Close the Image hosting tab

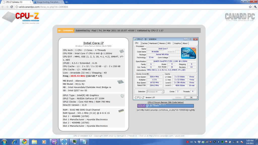pyautogui.click(x=62, y=2)
